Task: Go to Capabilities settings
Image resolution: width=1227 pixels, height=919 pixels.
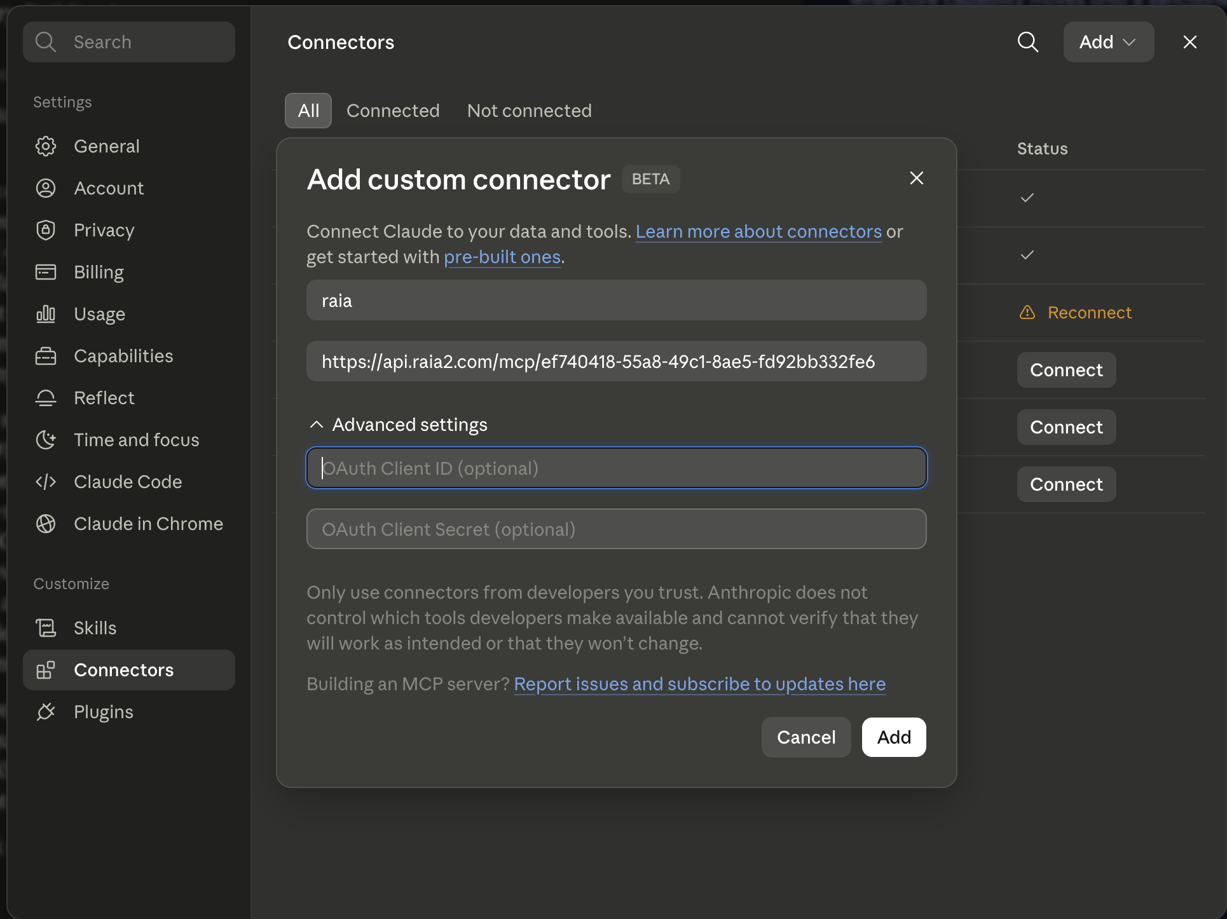Action: click(x=129, y=356)
